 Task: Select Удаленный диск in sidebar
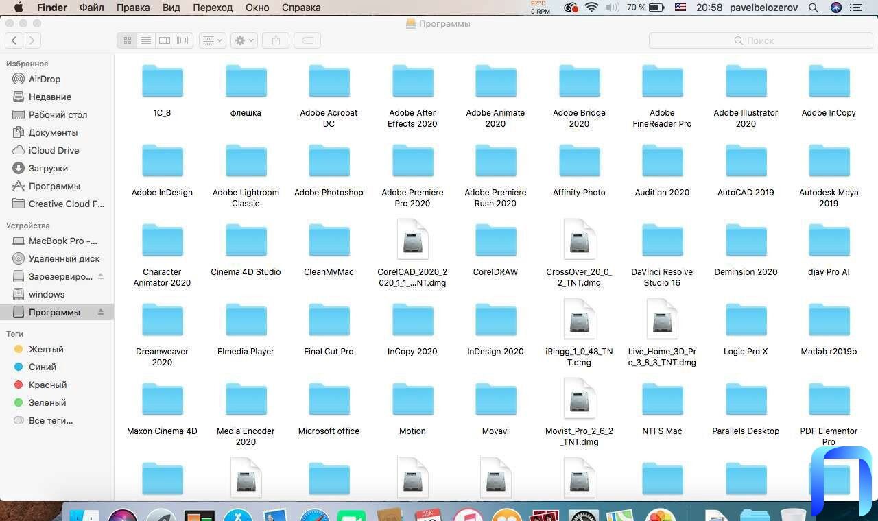(57, 258)
